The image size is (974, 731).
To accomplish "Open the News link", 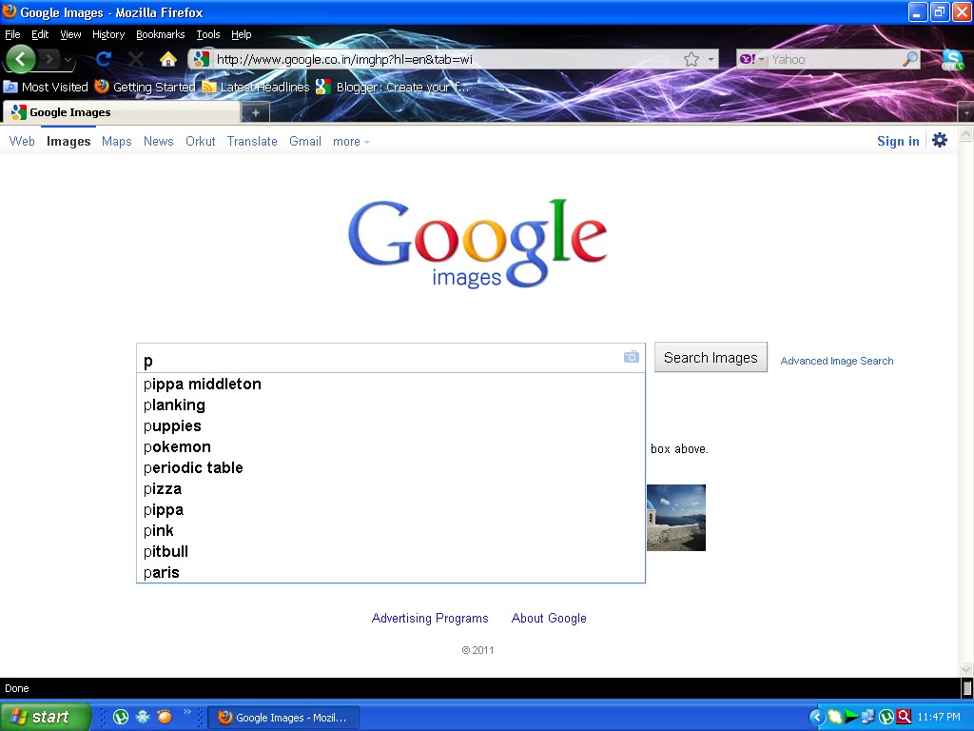I will 159,141.
